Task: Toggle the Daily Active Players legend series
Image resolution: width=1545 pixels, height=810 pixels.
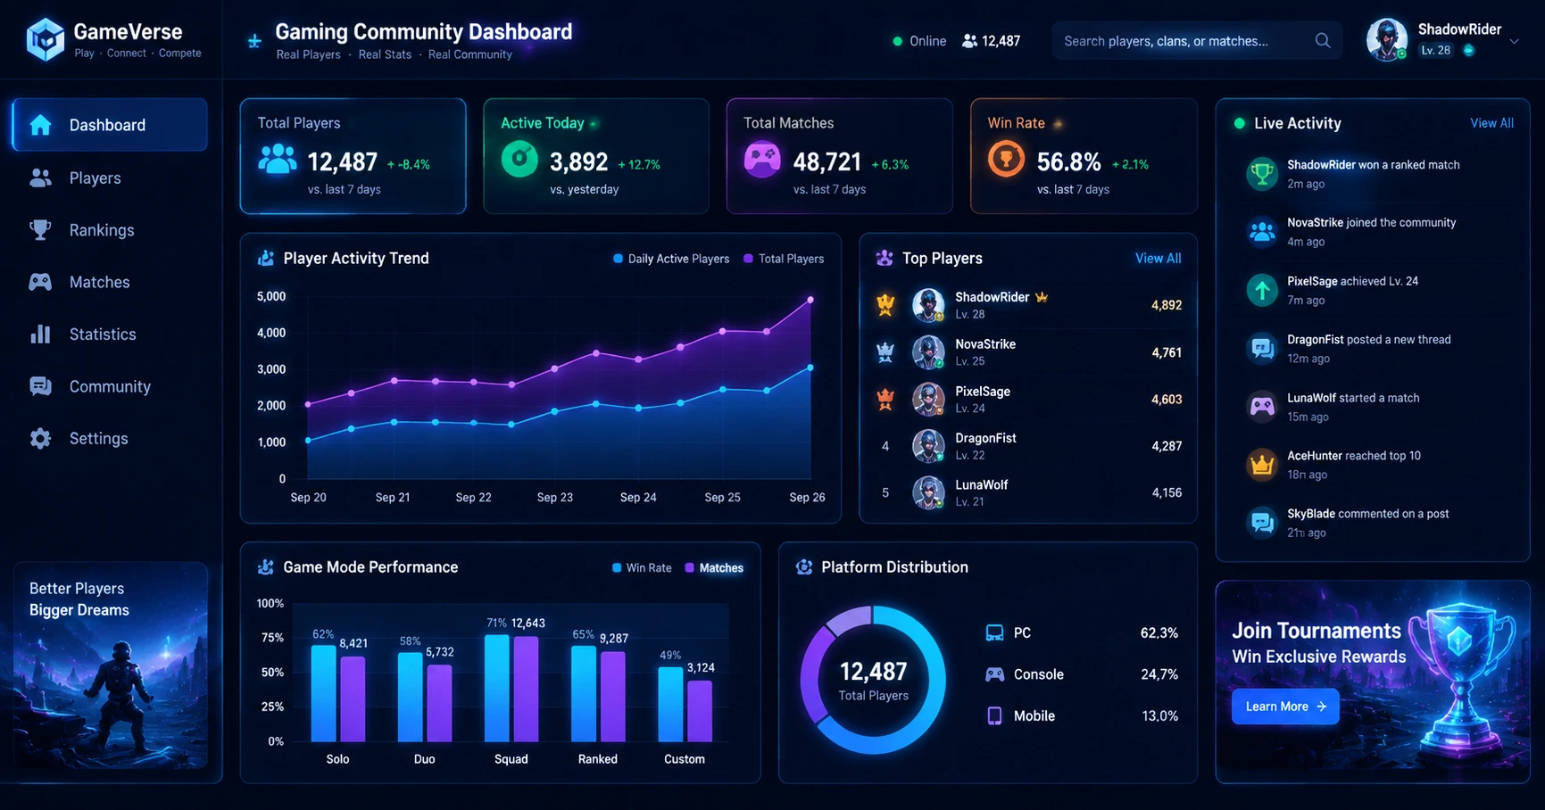Action: [x=671, y=259]
